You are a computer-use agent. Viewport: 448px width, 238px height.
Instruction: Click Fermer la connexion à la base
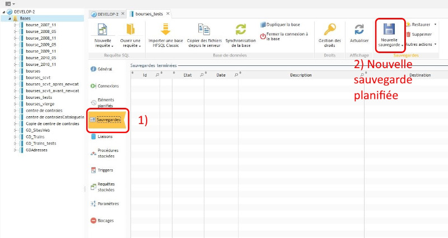point(284,36)
